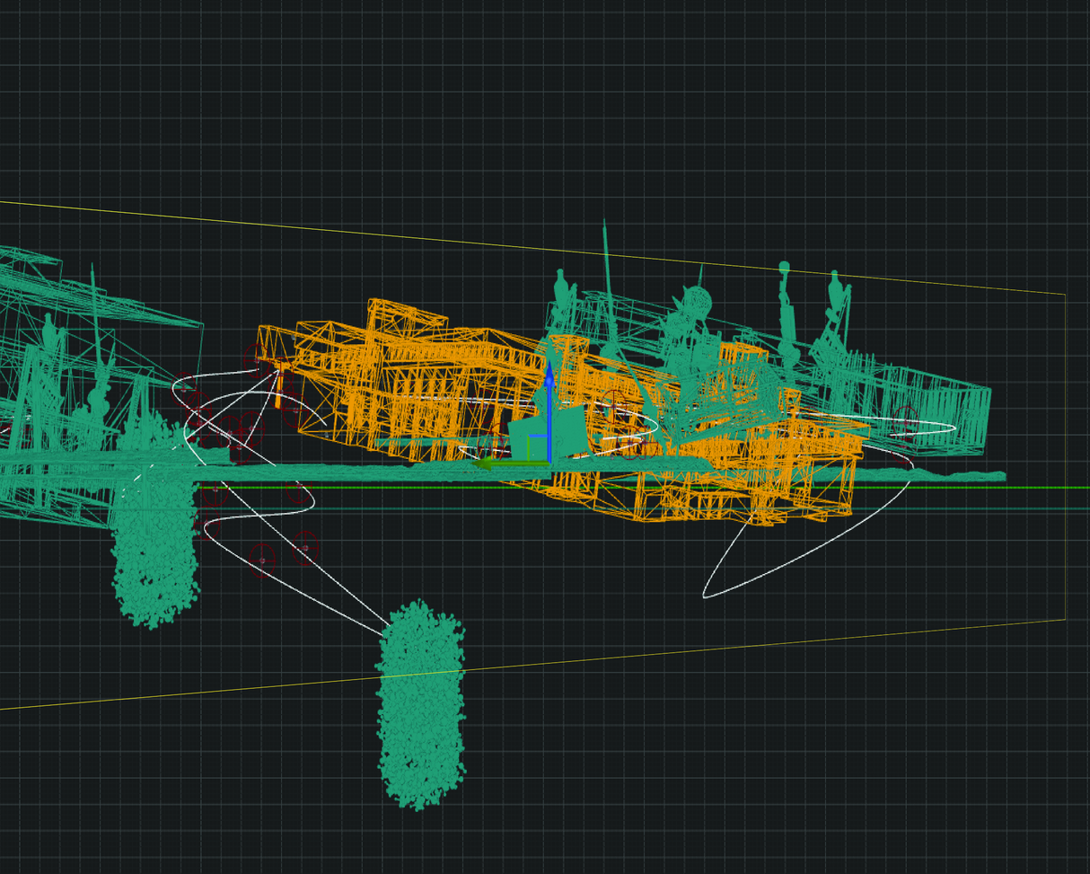
Task: Select the red circle marker at orange wireframe's top-left corner
Action: tap(257, 360)
